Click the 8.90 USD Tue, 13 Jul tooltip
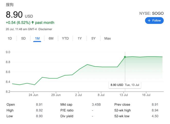Screen dimensions: 170x124 [x=125, y=85]
